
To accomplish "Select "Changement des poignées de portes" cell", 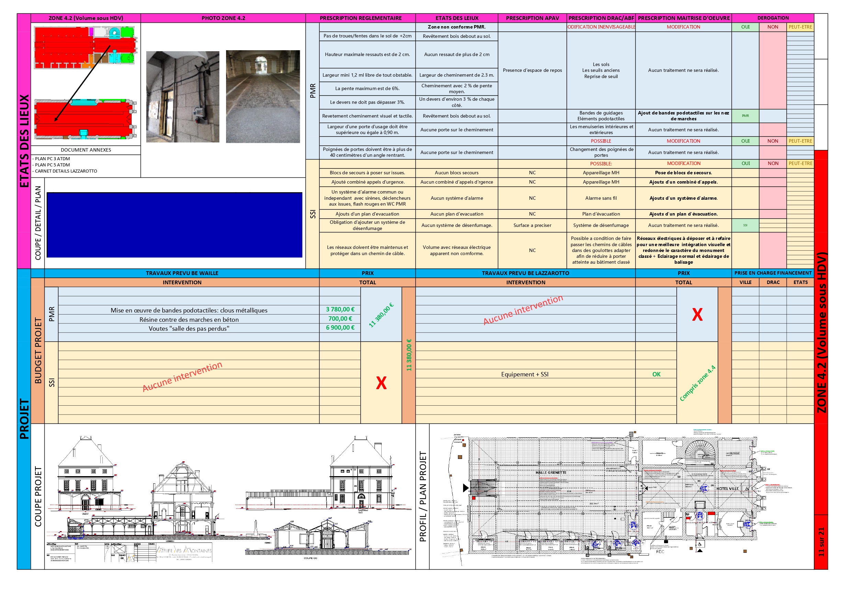I will 601,152.
